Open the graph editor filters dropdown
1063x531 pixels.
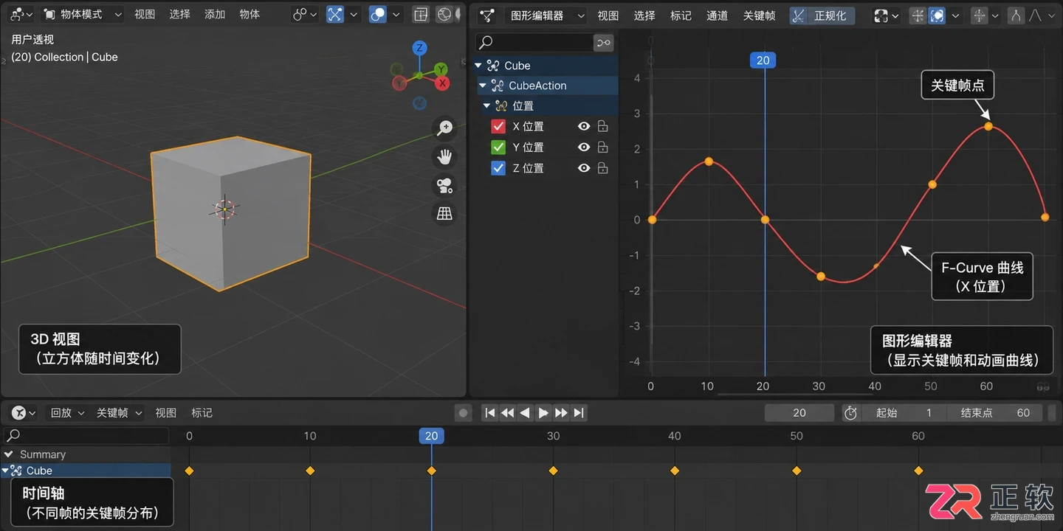pos(887,15)
